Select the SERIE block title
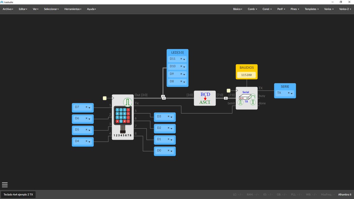 pos(285,86)
